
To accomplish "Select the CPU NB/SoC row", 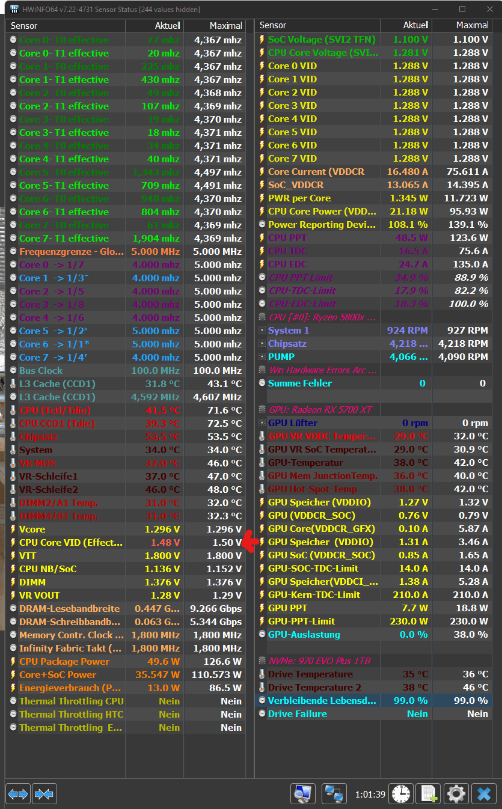I will (126, 569).
